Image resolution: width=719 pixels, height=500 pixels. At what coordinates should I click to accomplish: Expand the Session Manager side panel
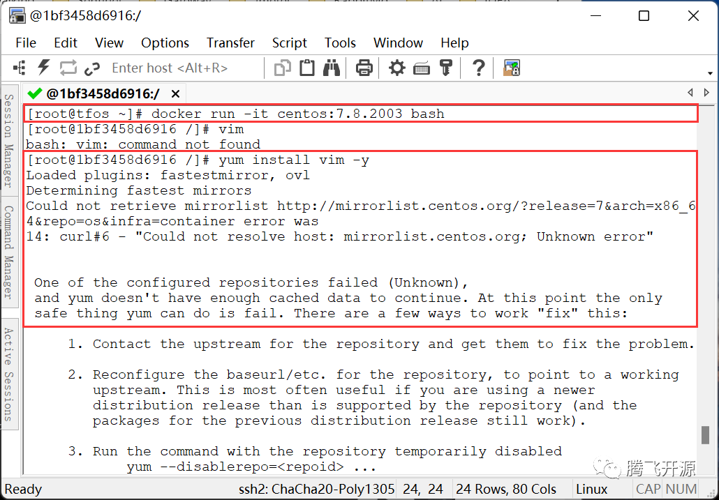9,140
